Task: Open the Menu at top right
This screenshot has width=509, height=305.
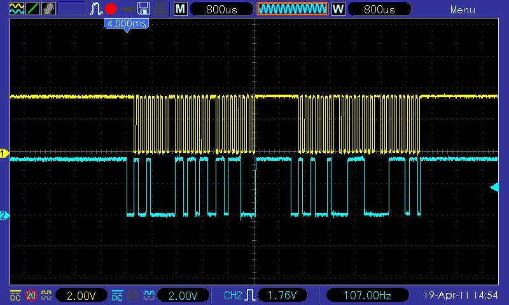Action: coord(463,10)
